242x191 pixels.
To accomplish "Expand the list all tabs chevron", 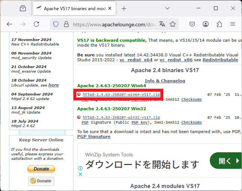I will tap(167, 8).
